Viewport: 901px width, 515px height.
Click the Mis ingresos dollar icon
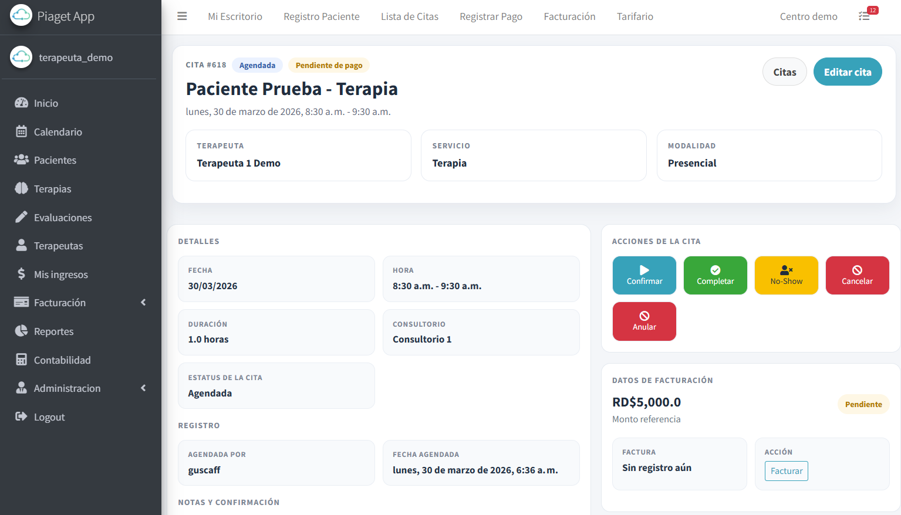pyautogui.click(x=21, y=274)
